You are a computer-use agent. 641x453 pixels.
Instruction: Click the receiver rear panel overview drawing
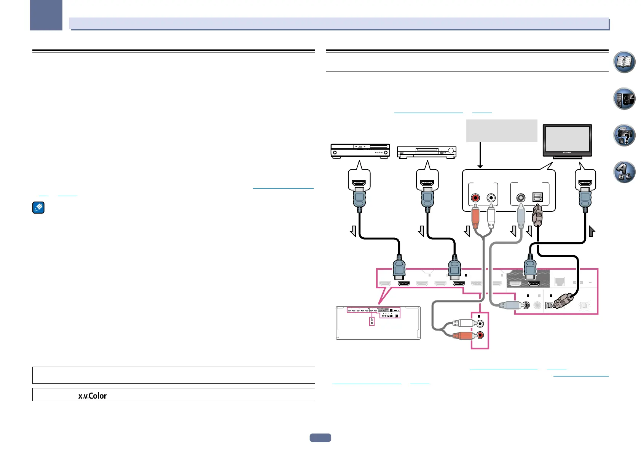click(378, 323)
